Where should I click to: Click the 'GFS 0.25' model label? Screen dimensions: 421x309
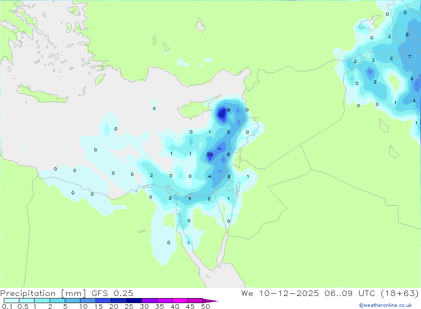112,293
